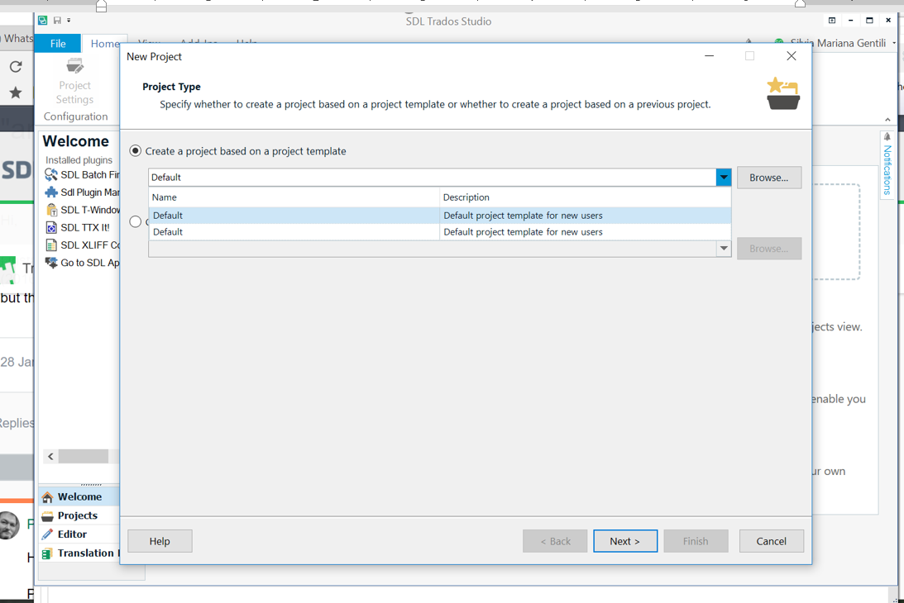This screenshot has height=603, width=904.
Task: Click the save icon in quick access toolbar
Action: tap(57, 21)
